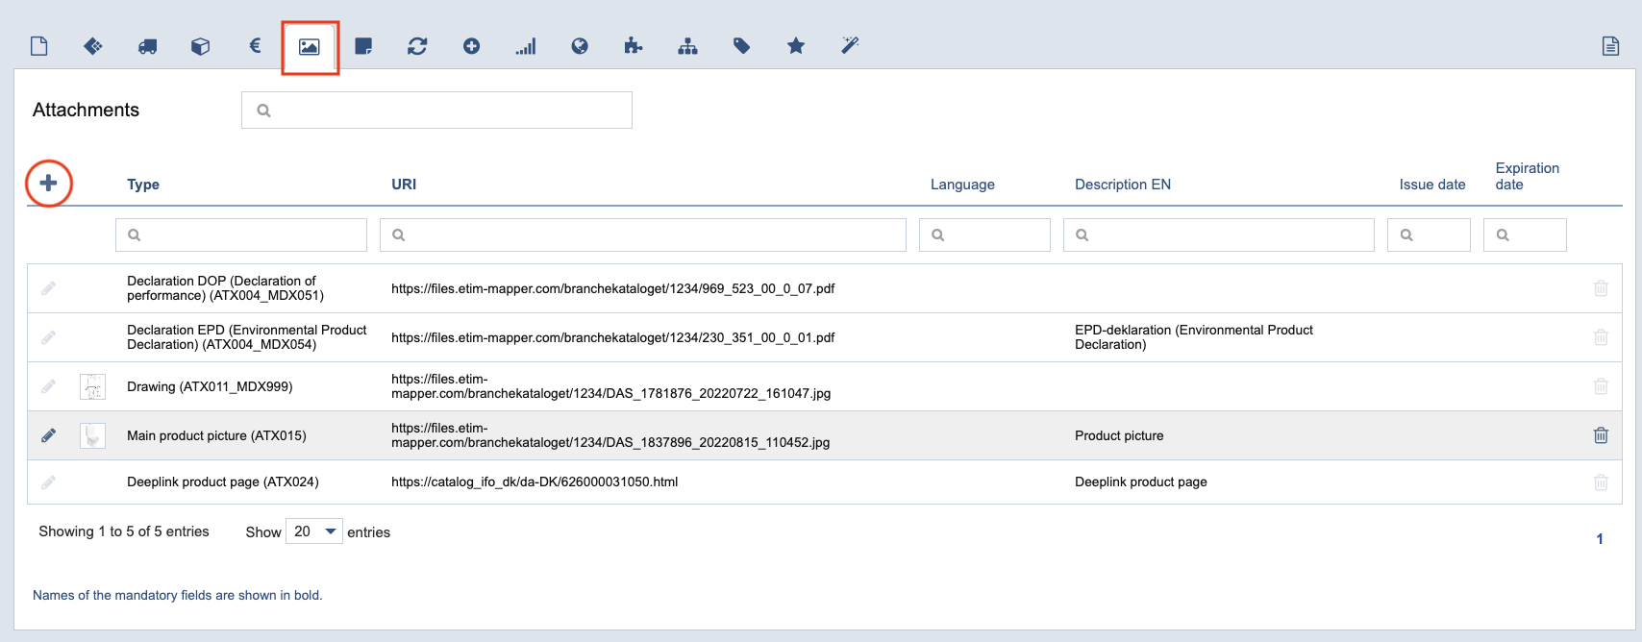Click the Expiration date filter field
Image resolution: width=1642 pixels, height=642 pixels.
click(x=1525, y=235)
